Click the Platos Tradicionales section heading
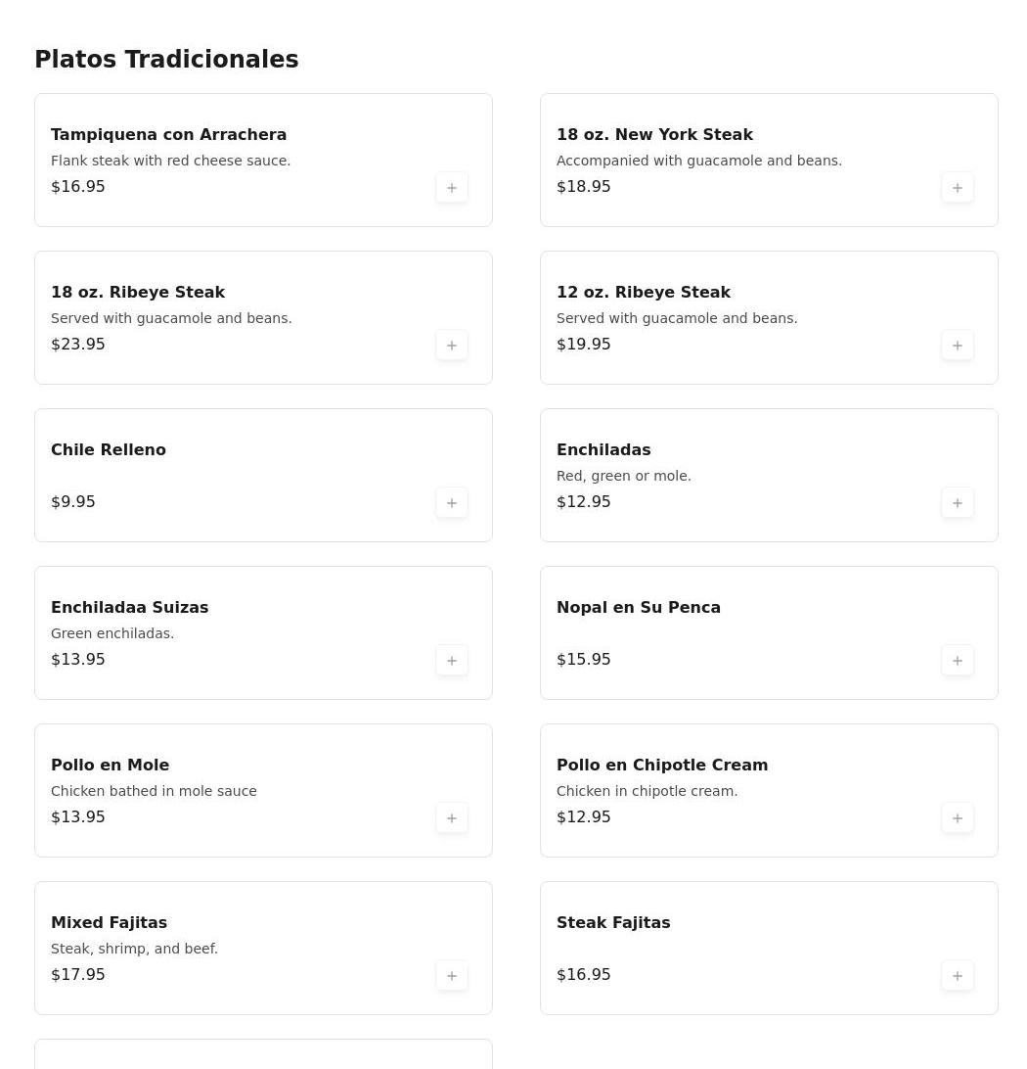Viewport: 1027px width, 1069px height. (x=166, y=60)
